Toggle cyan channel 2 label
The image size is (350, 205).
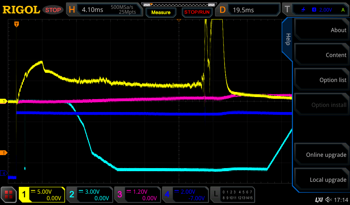coord(89,195)
